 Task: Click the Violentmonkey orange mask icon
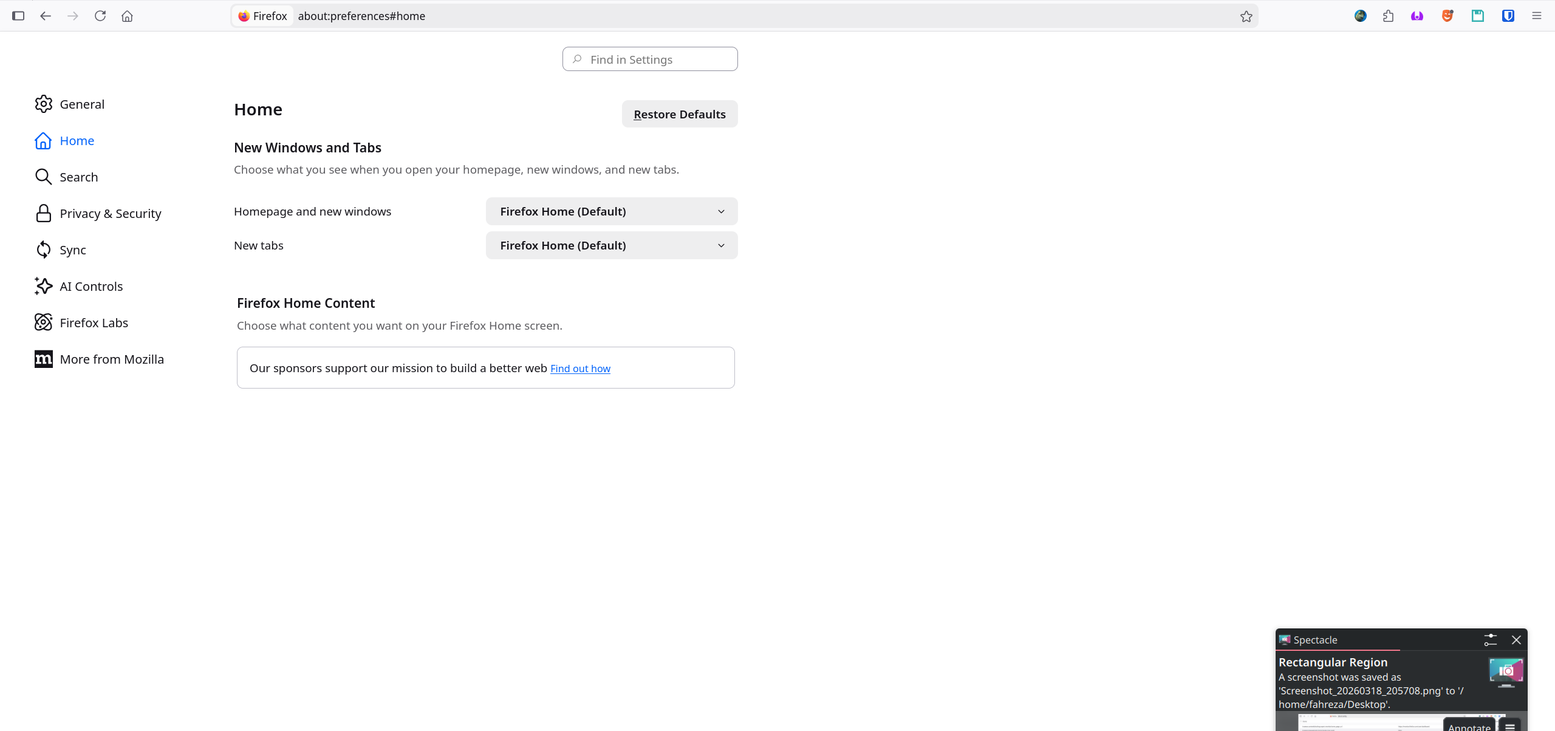pyautogui.click(x=1447, y=16)
